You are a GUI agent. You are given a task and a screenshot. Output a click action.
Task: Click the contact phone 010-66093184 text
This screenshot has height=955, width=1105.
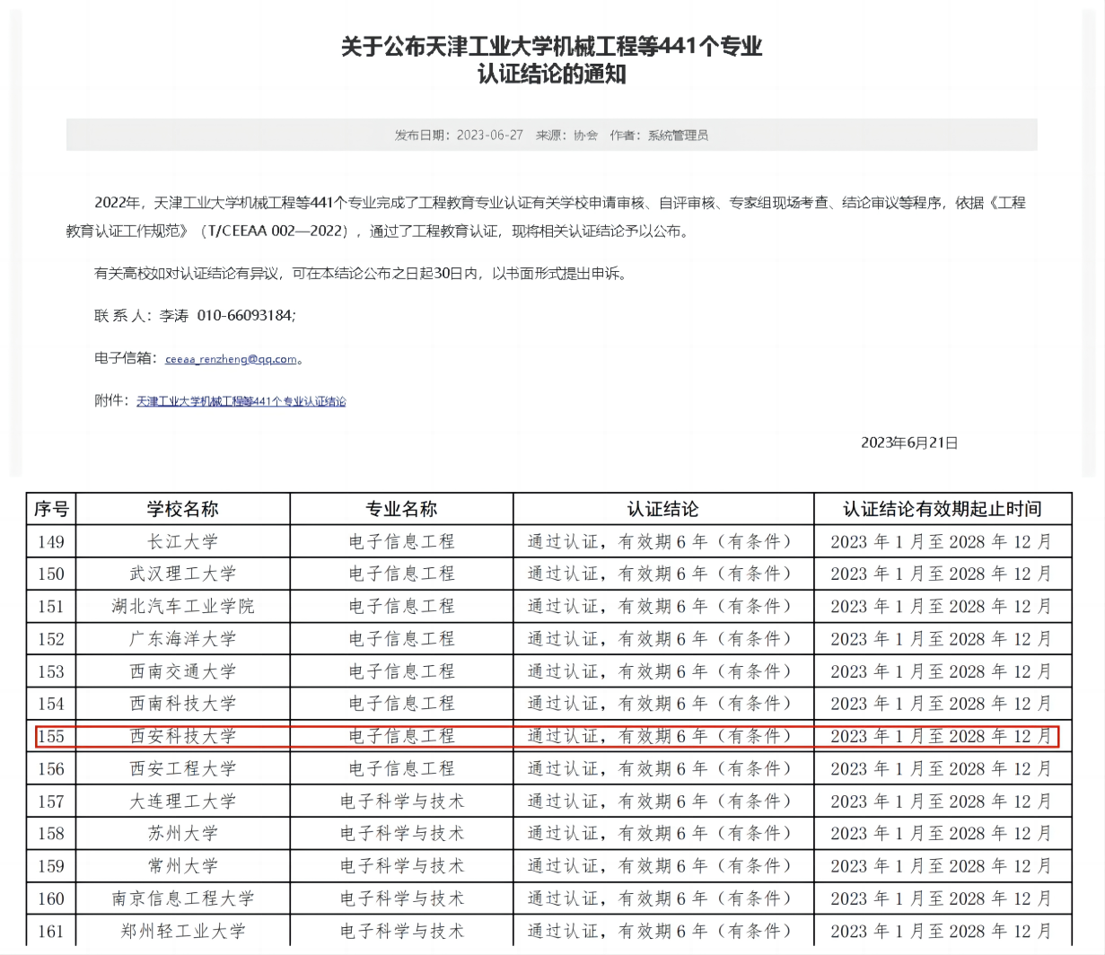coord(245,316)
